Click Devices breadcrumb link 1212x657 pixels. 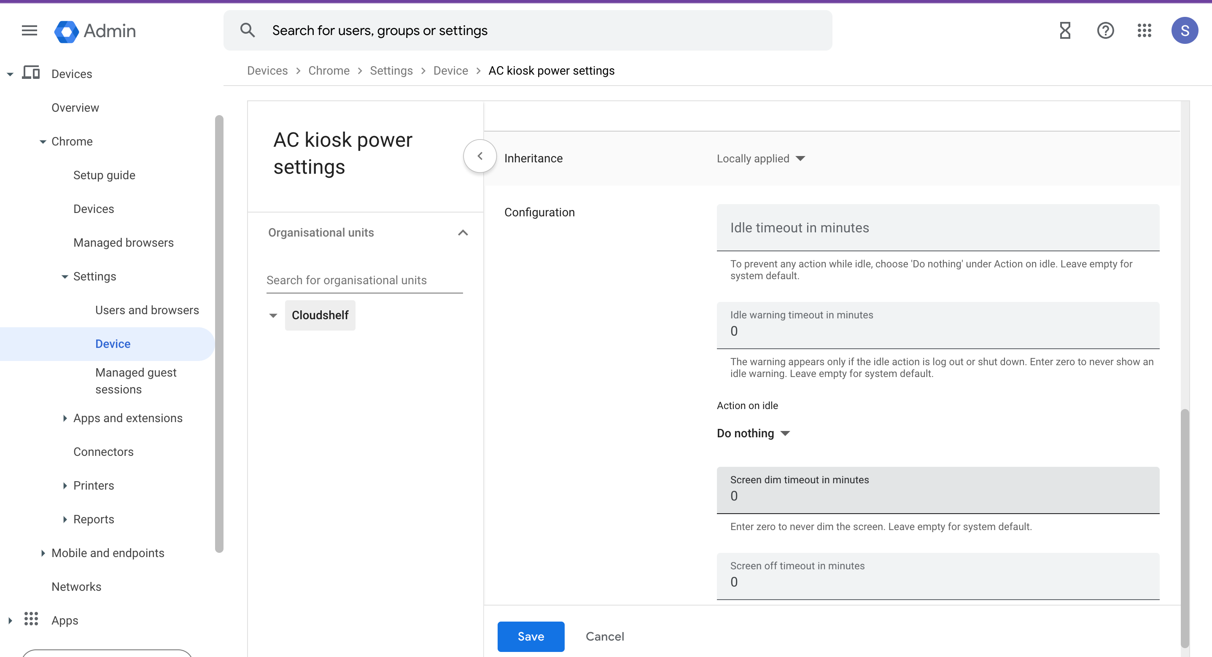click(x=267, y=70)
